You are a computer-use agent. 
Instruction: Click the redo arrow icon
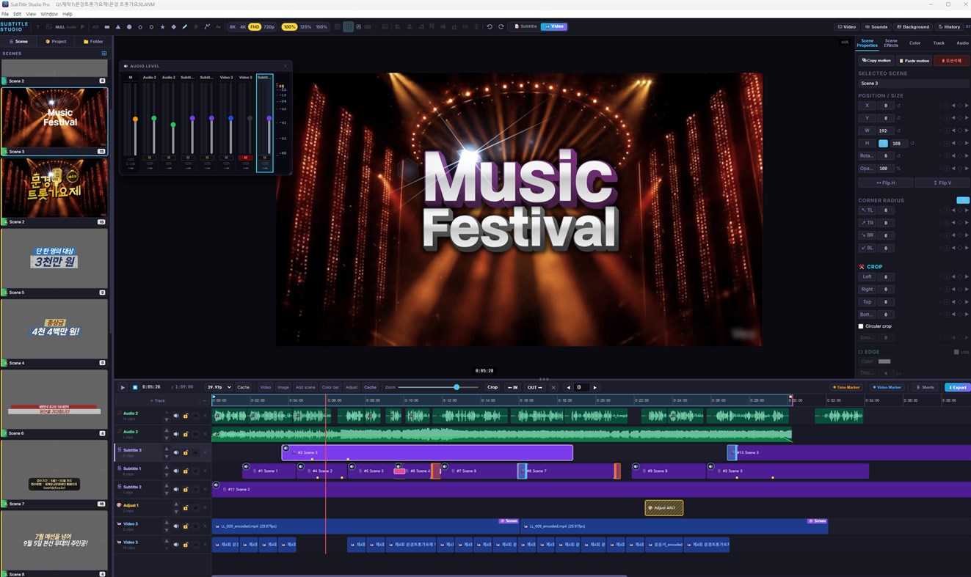pyautogui.click(x=501, y=26)
